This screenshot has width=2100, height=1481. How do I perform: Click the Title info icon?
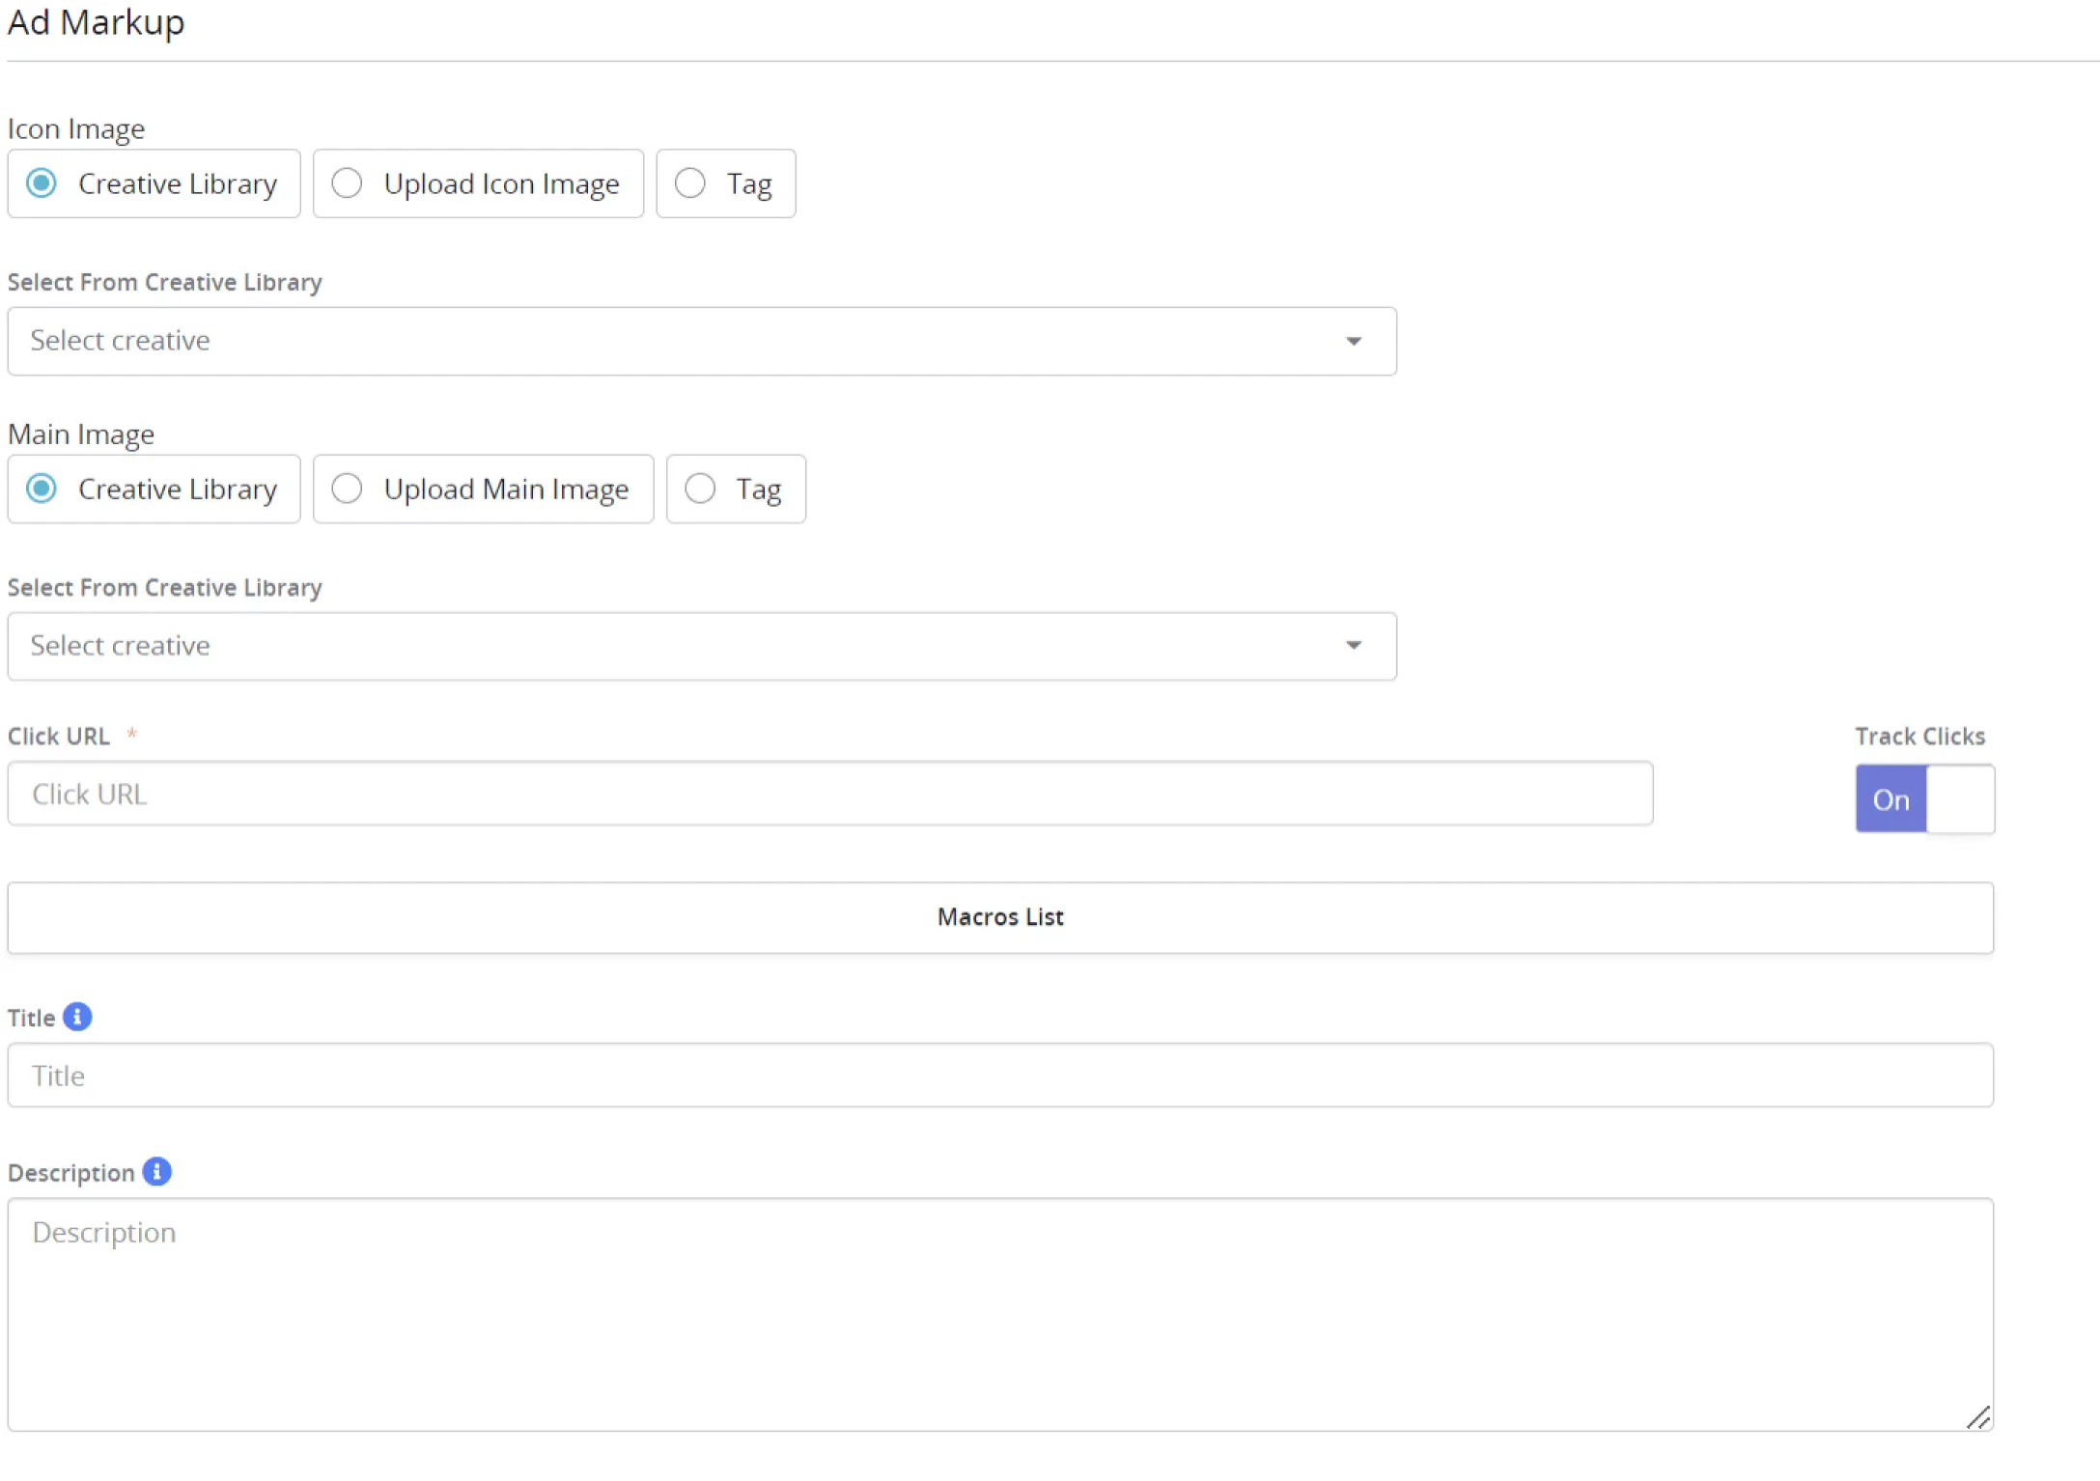79,1017
